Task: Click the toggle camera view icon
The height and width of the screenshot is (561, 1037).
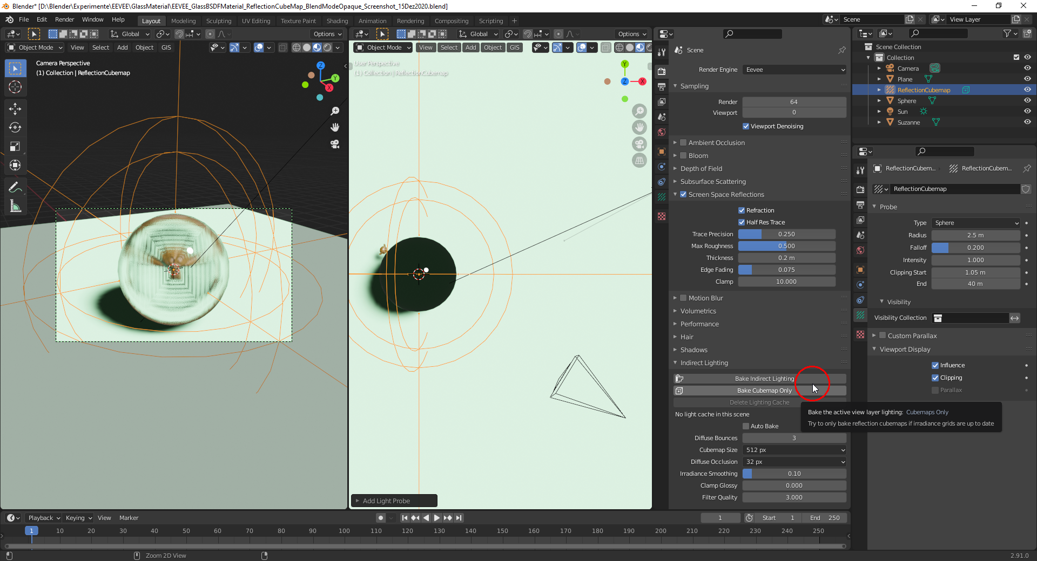Action: coord(335,144)
